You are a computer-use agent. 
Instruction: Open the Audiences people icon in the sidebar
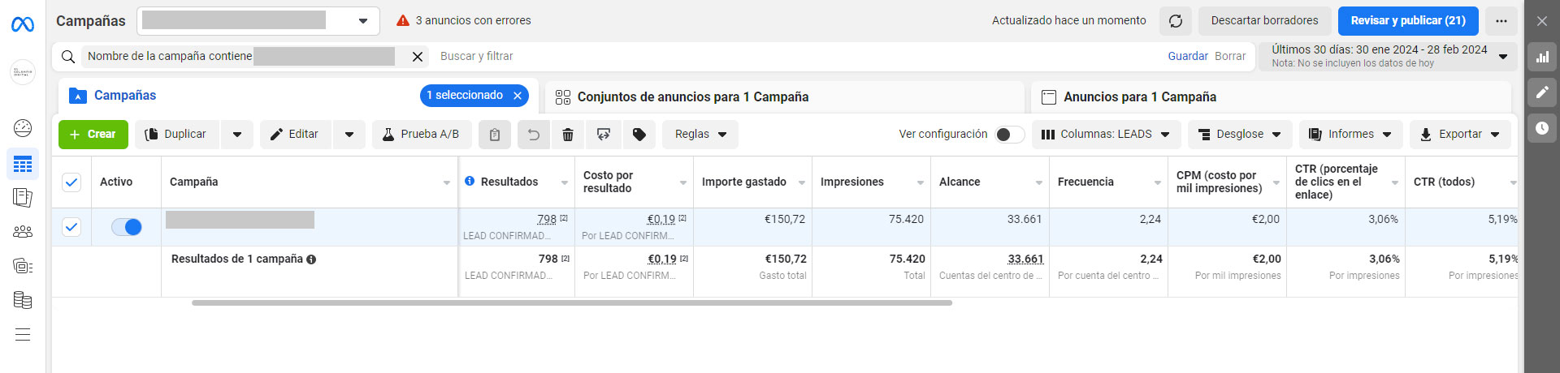click(23, 232)
